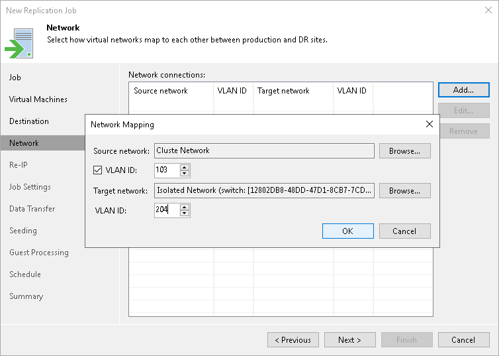Screen dimensions: 499x356
Task: Click the Network connections: label
Action: point(167,75)
